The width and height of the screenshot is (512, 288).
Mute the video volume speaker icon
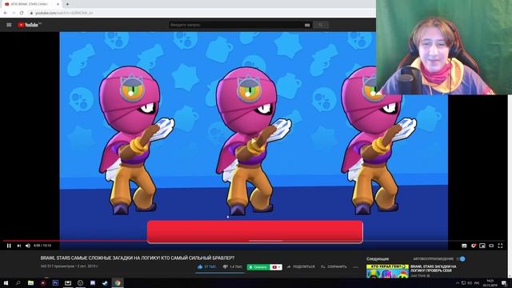point(28,246)
